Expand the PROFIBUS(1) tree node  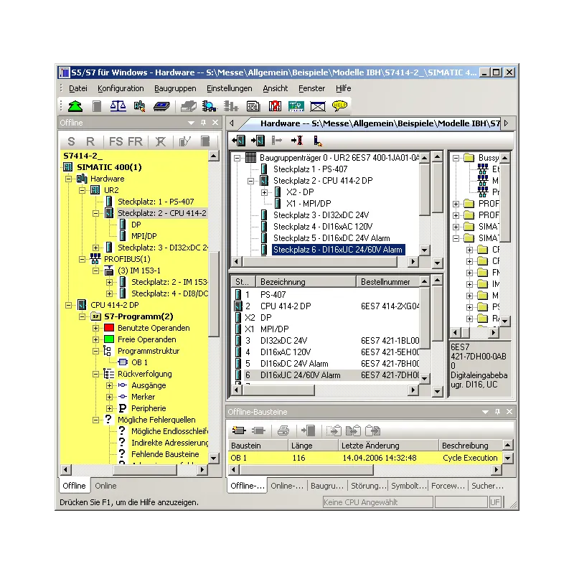(x=81, y=260)
